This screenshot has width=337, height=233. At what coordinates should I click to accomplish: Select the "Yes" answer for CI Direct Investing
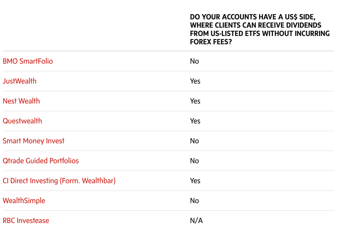click(x=195, y=181)
